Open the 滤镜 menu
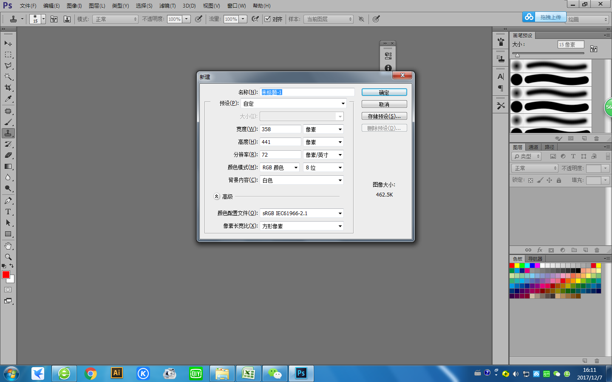Viewport: 612px width, 382px height. (x=167, y=6)
